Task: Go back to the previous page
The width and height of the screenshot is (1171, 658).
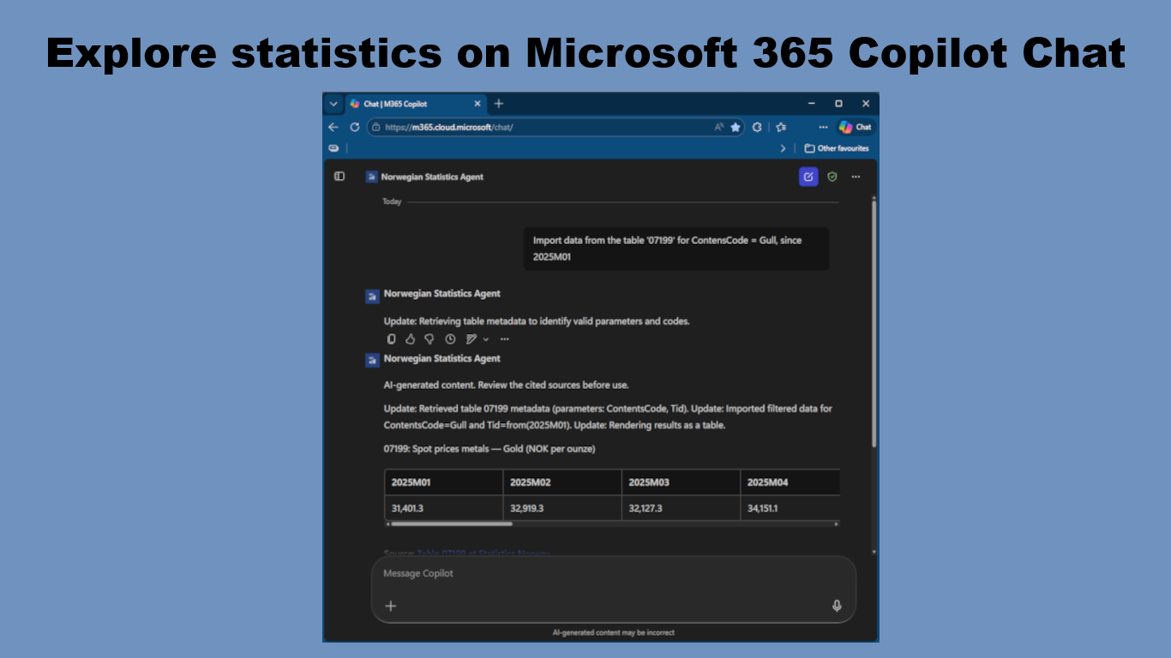Action: 333,127
